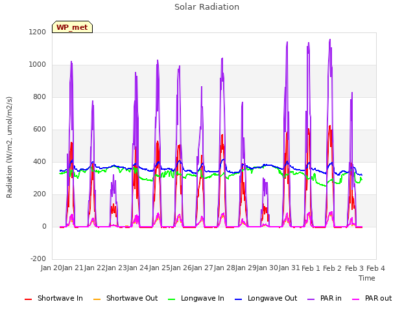The image size is (415, 311).
Task: Click the purple PAR in legend swatch
Action: [x=311, y=299]
